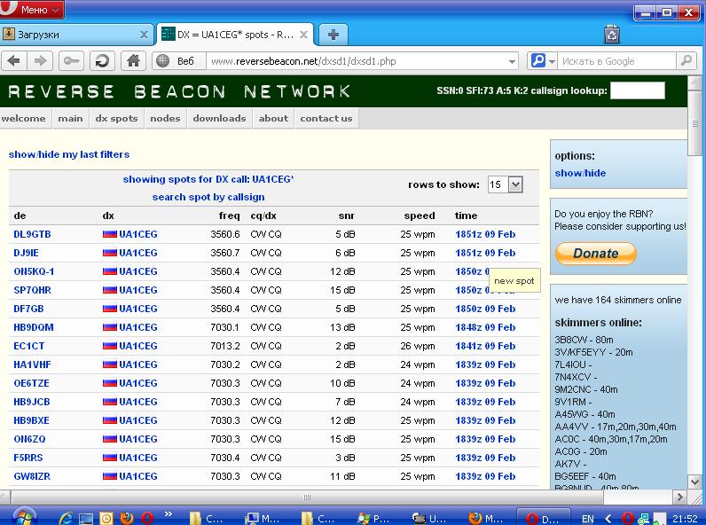The height and width of the screenshot is (525, 706).
Task: Click the horizontal scrollbar thumb
Action: click(x=307, y=498)
